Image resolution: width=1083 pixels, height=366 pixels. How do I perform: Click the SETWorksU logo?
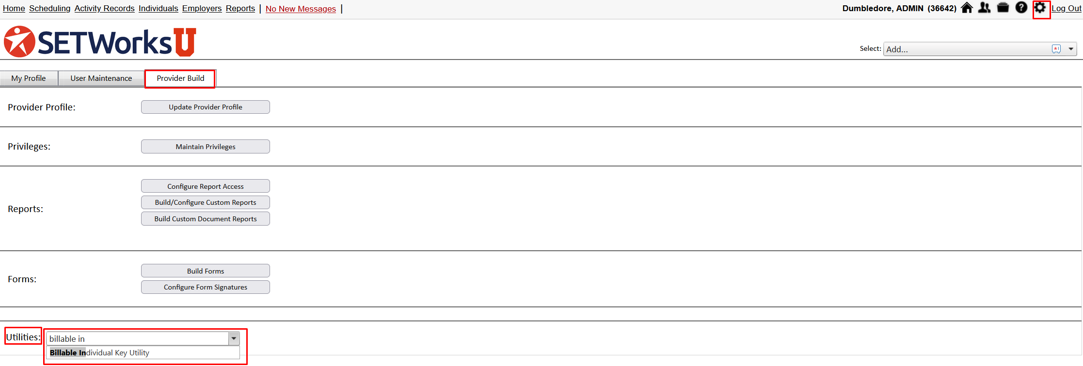point(100,42)
